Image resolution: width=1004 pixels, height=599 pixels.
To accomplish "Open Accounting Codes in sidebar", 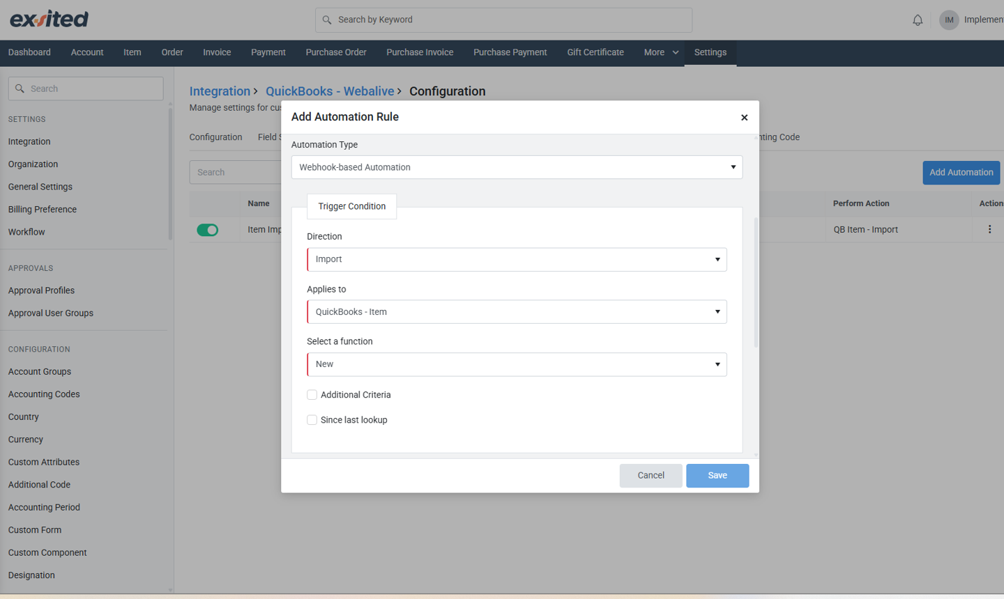I will (44, 394).
